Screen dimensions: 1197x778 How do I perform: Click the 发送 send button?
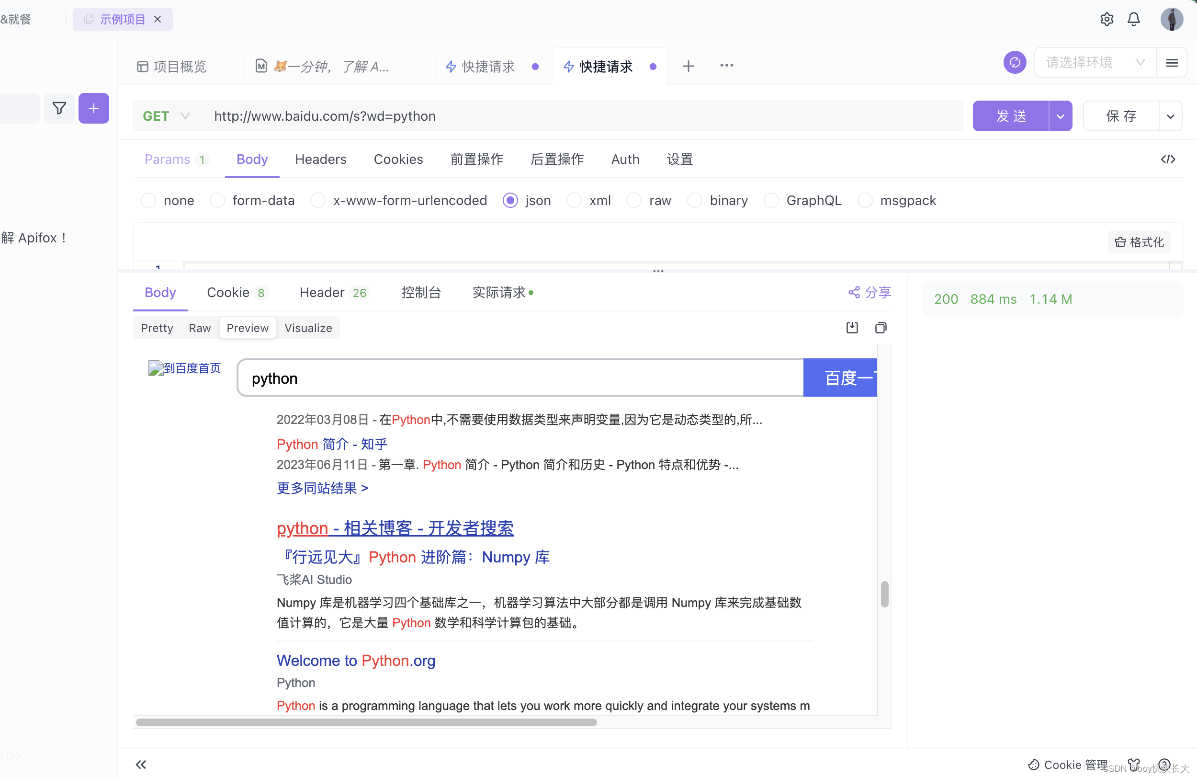1010,116
